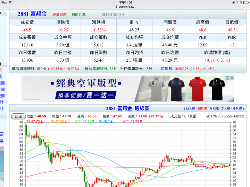
Task: Tap the rotation lock status icon
Action: point(234,2)
